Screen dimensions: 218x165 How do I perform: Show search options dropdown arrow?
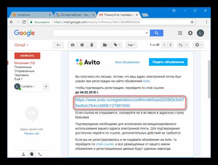tap(146, 33)
